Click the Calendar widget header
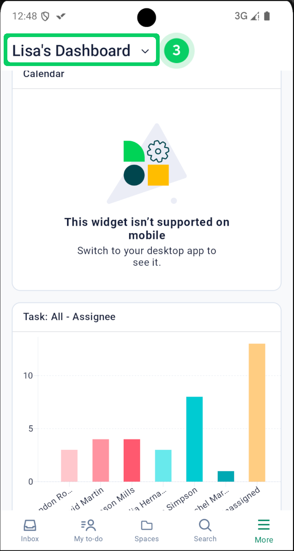This screenshot has height=551, width=294. click(44, 74)
